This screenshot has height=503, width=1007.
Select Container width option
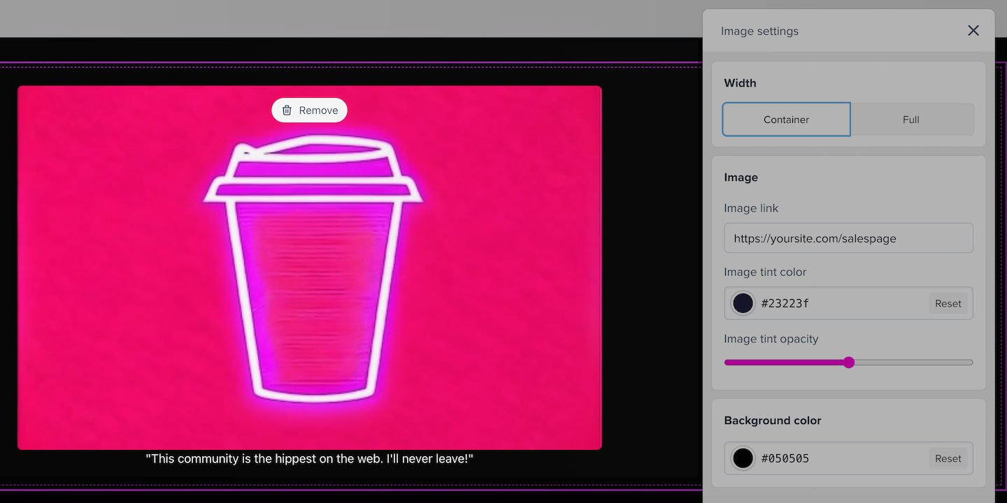click(786, 119)
